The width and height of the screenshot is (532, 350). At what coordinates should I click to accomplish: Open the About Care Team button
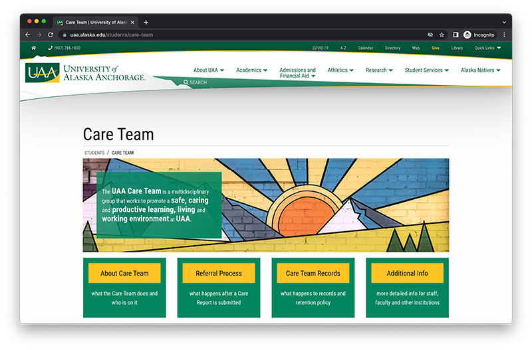point(124,273)
